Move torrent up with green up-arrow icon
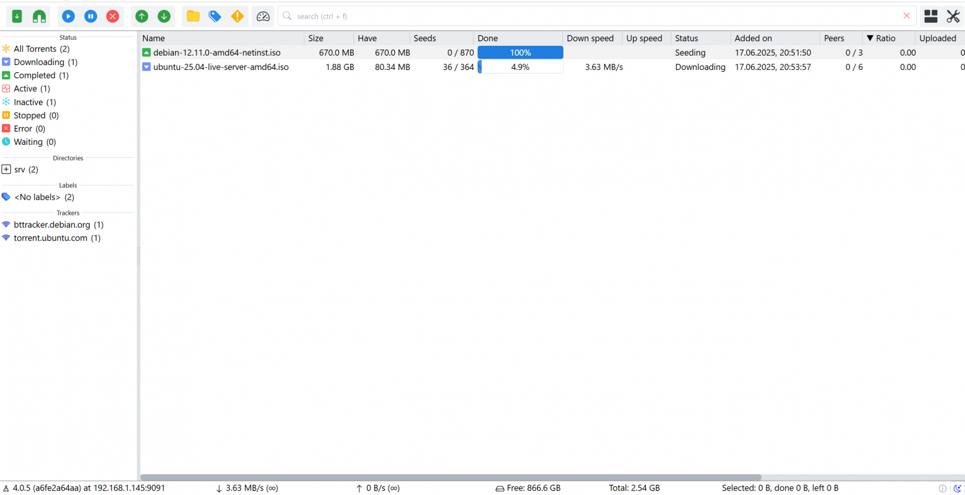Viewport: 965px width, 495px height. tap(142, 17)
